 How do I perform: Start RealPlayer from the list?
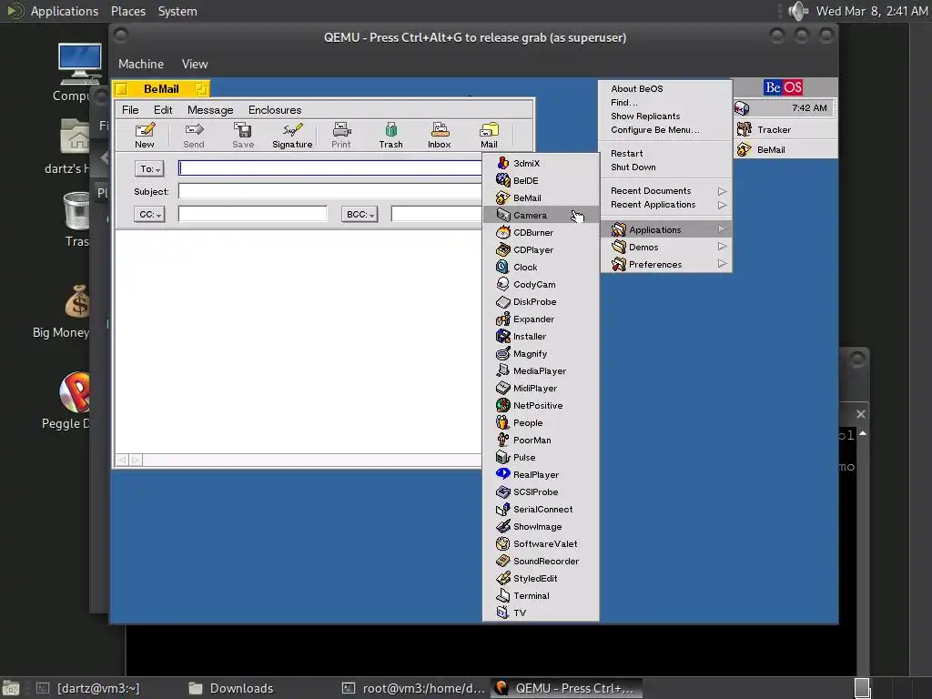541,474
